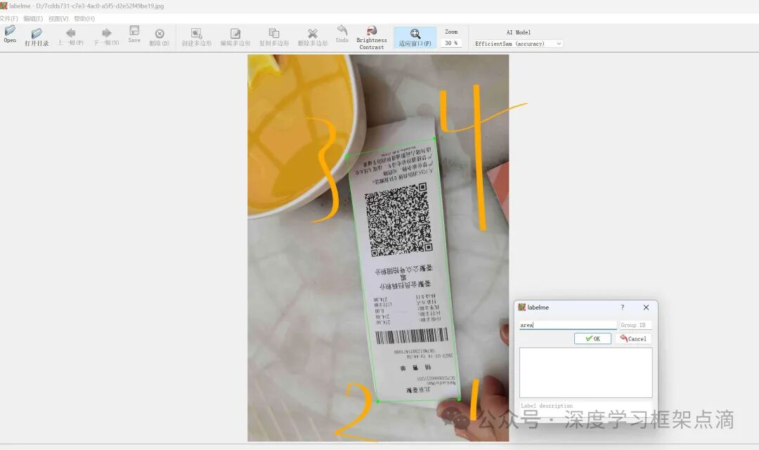Click the dialog help question mark
This screenshot has height=450, width=759.
(x=623, y=307)
